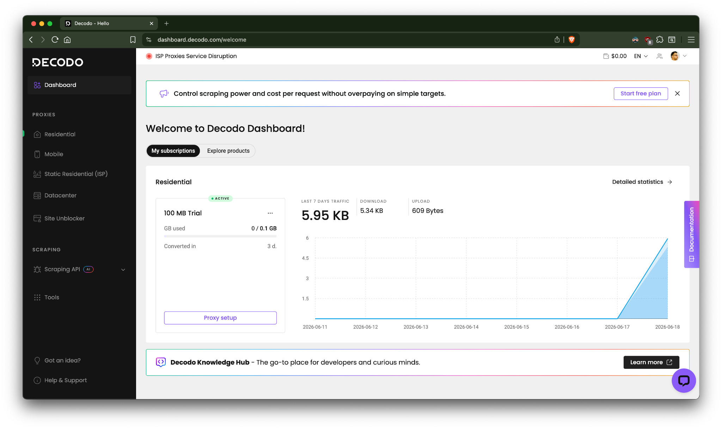Open the 100 MB Trial three-dots menu

click(x=270, y=213)
